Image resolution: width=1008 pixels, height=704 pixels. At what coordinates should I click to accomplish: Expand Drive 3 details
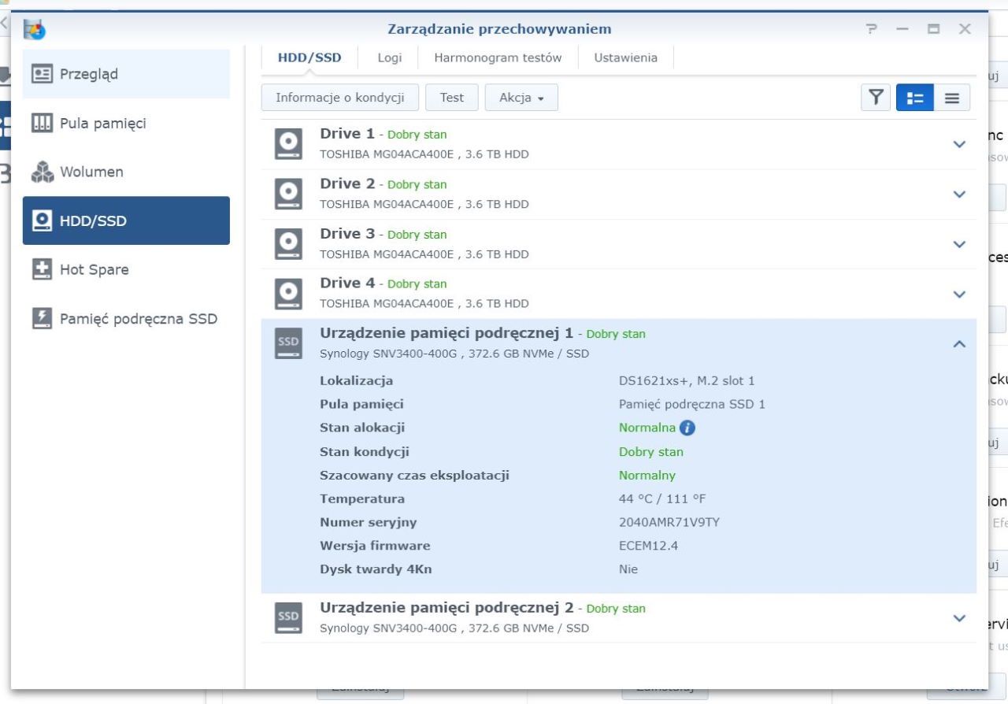click(x=959, y=244)
